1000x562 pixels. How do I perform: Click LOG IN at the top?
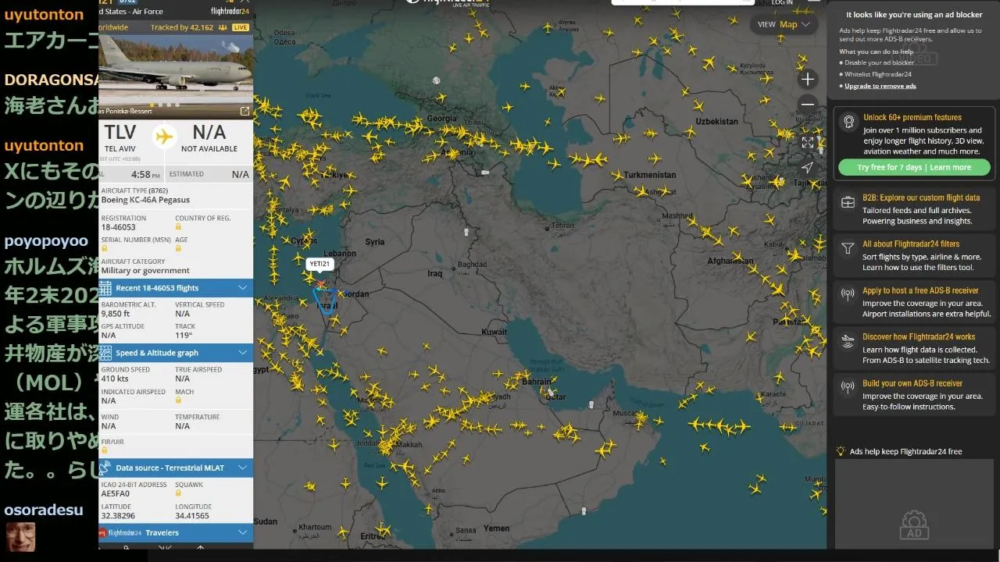tap(782, 3)
